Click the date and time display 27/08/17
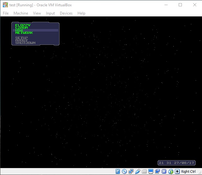This screenshot has height=175, width=202. pos(176,163)
